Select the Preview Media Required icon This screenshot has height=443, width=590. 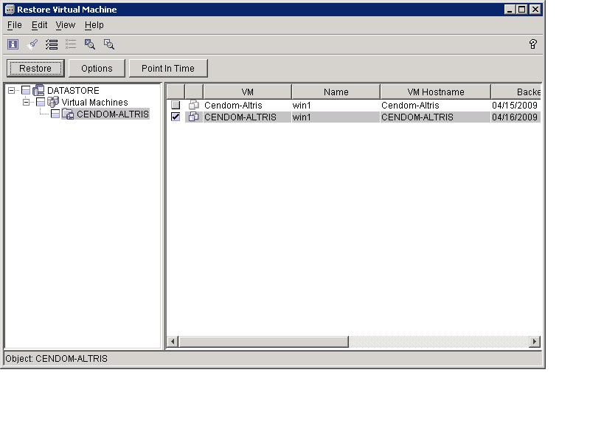(91, 44)
